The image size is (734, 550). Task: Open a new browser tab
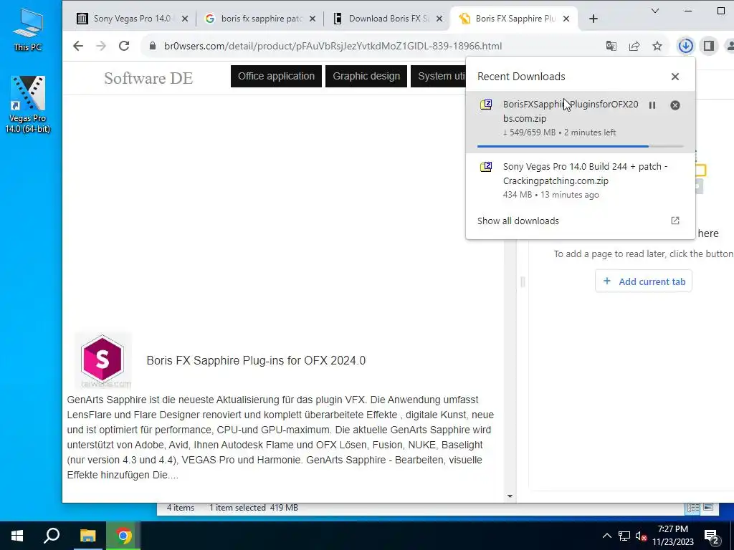click(593, 19)
